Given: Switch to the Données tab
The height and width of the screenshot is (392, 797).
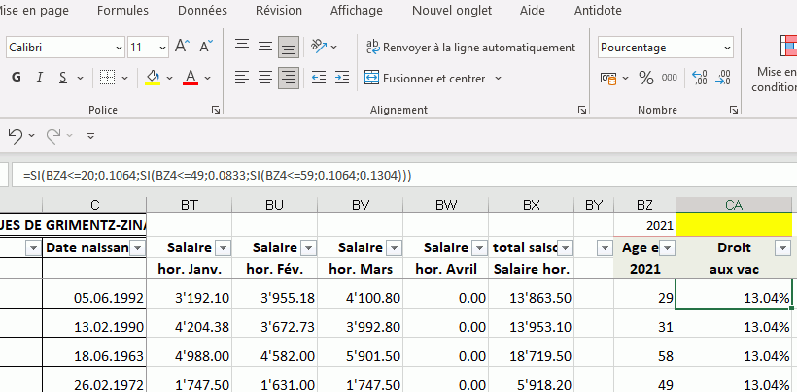Looking at the screenshot, I should (x=202, y=11).
